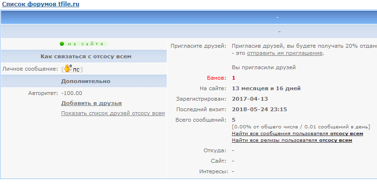Image resolution: width=377 pixels, height=189 pixels.
Task: Click 'отправить им приглашение' link
Action: pos(285,53)
